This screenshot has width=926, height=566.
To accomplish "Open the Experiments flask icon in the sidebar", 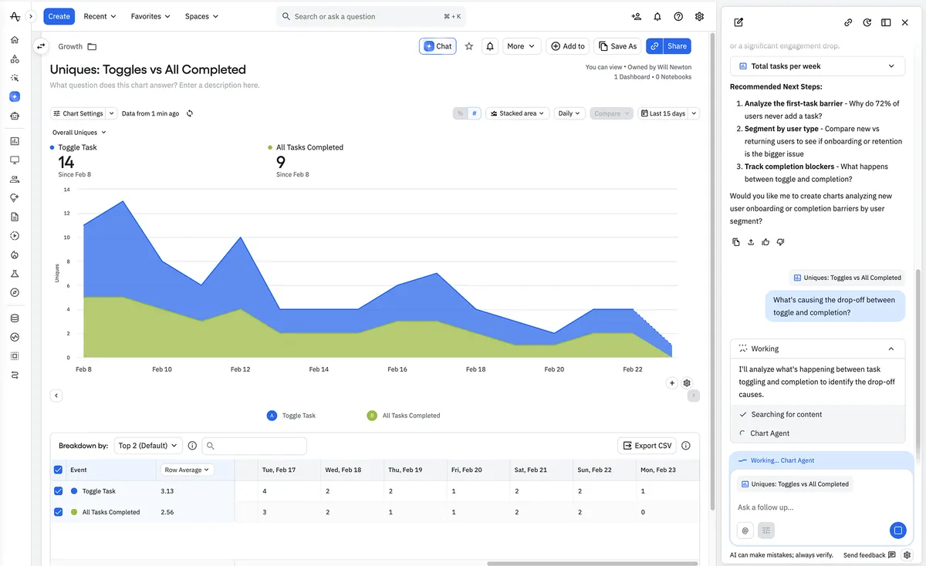I will pos(14,273).
